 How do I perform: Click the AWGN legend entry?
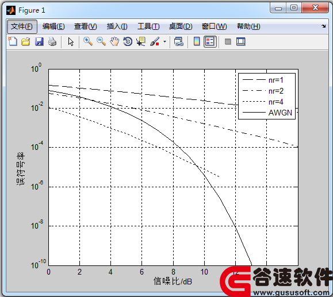(267, 113)
